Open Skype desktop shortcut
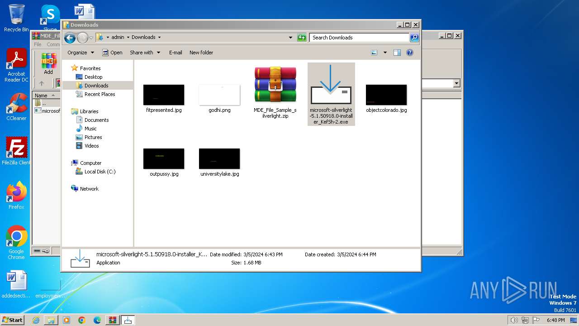 pos(50,18)
